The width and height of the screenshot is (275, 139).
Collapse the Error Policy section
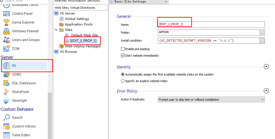tap(266, 91)
